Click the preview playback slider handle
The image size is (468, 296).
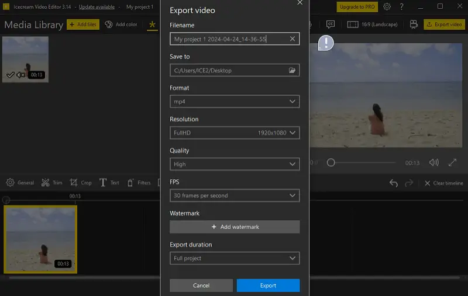coord(331,162)
